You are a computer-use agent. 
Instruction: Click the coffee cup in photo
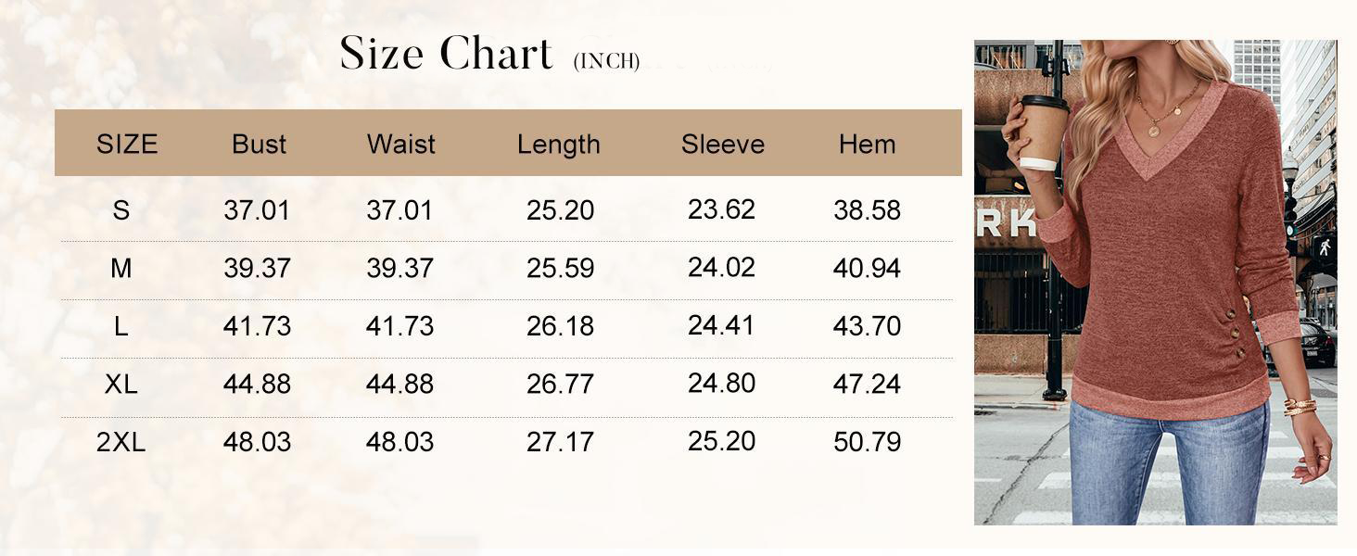[1043, 131]
